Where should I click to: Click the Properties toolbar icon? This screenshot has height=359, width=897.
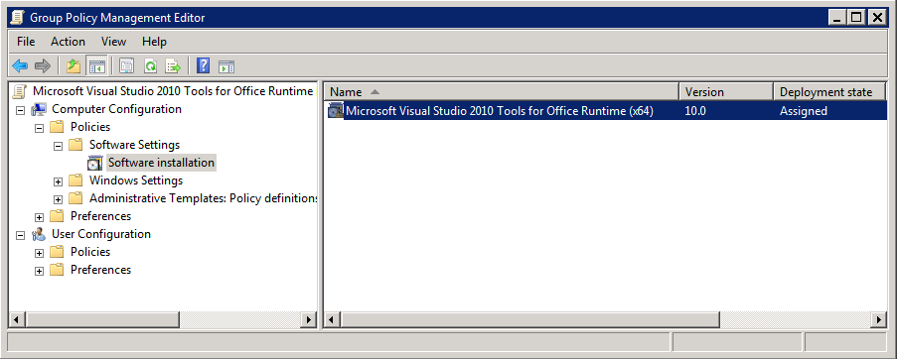pos(126,66)
